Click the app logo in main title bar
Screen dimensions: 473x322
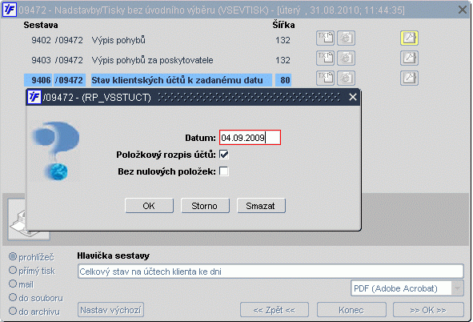click(x=10, y=10)
